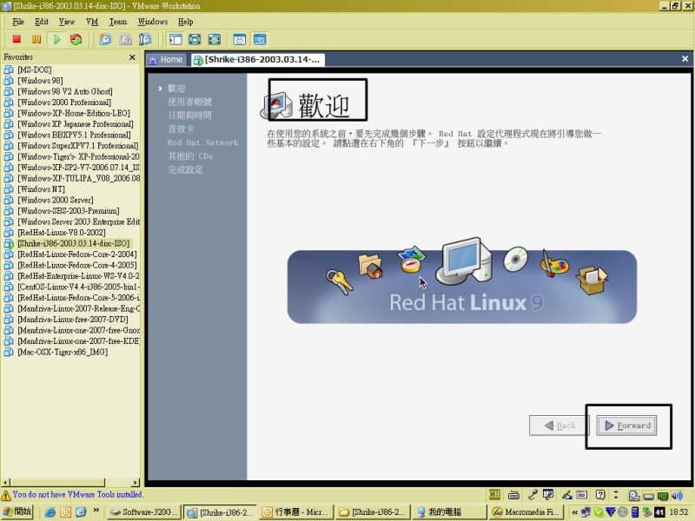The width and height of the screenshot is (695, 521).
Task: Click the cardboard box icon in banner
Action: click(592, 280)
